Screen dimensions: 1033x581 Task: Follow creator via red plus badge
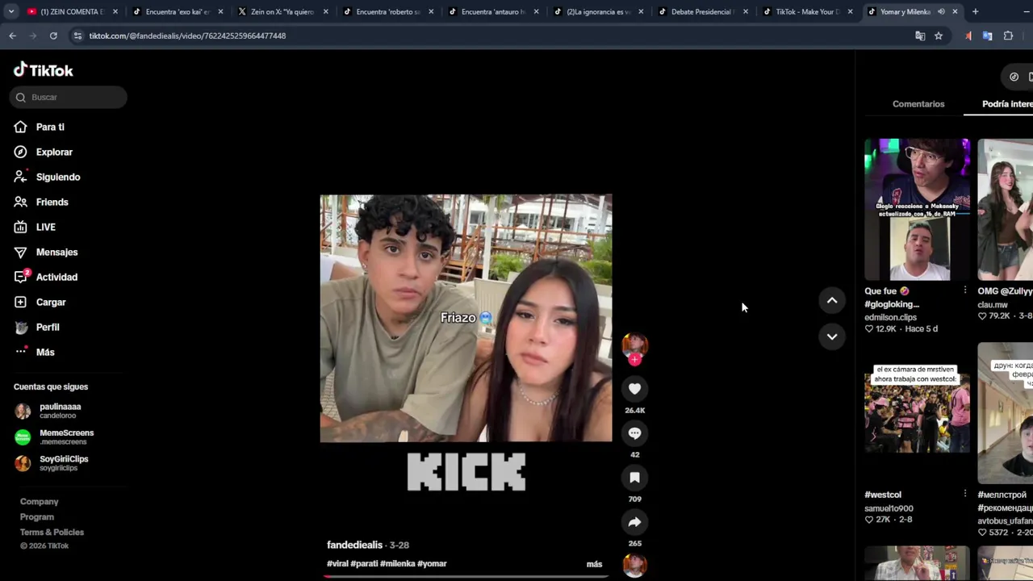pyautogui.click(x=634, y=360)
